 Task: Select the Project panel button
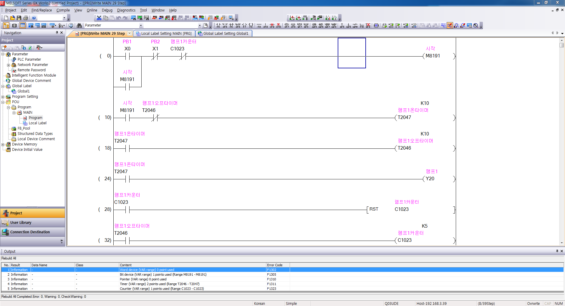pyautogui.click(x=32, y=213)
